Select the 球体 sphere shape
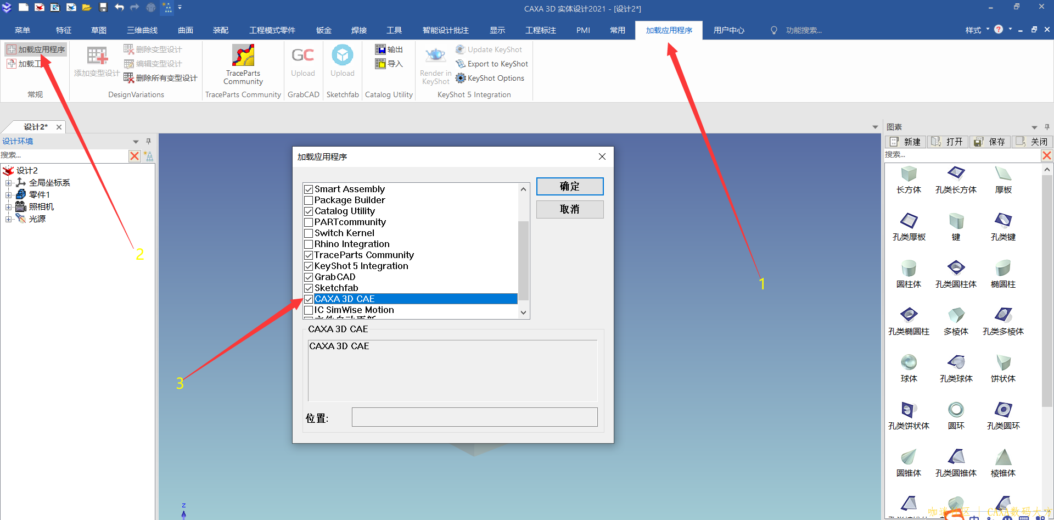1054x520 pixels. (x=909, y=363)
